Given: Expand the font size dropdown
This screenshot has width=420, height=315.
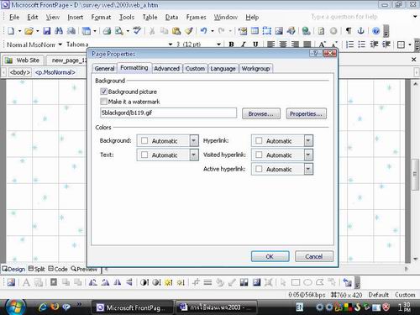Looking at the screenshot, I should [x=219, y=45].
